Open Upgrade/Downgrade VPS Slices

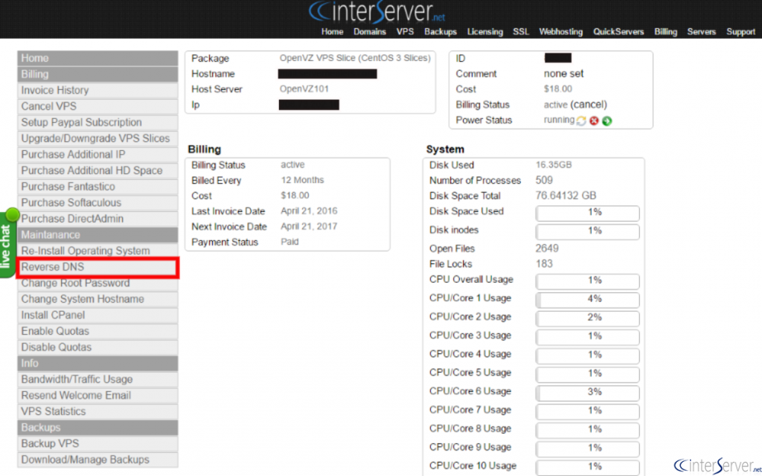97,138
